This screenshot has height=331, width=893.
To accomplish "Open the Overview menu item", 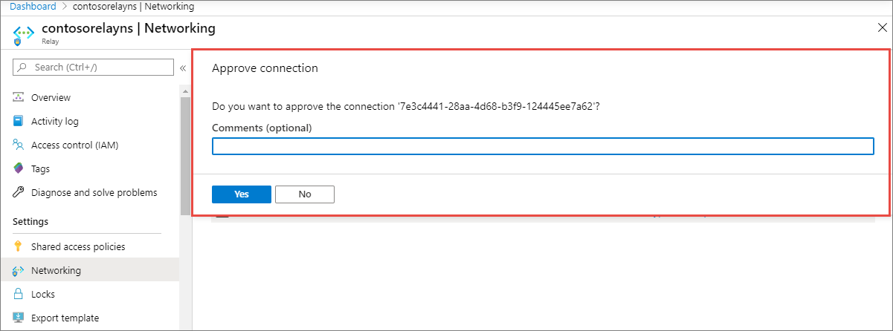I will coord(51,97).
